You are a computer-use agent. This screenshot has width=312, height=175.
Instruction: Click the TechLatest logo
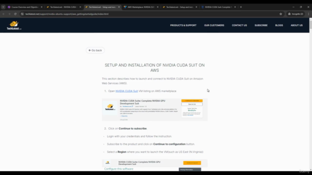(14, 25)
